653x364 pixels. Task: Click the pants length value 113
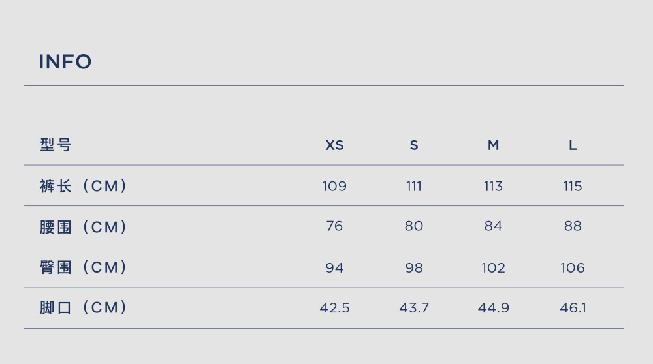(x=493, y=186)
